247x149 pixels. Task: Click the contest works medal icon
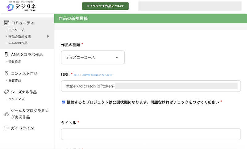click(x=6, y=73)
